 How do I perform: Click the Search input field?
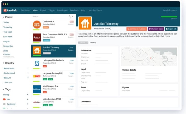[50, 16]
